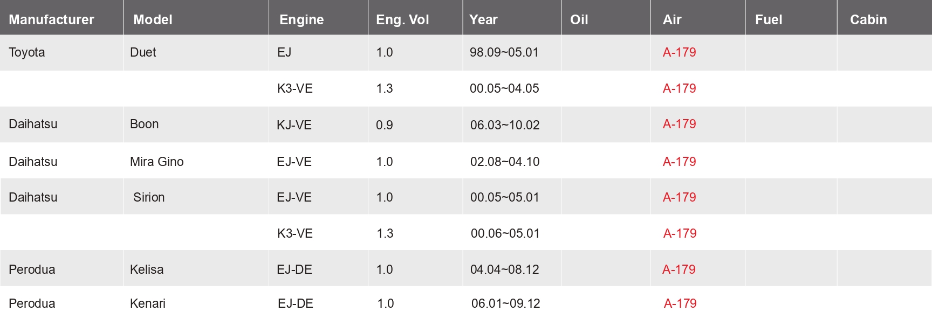This screenshot has height=325, width=932.
Task: Select the Year column header
Action: [483, 20]
